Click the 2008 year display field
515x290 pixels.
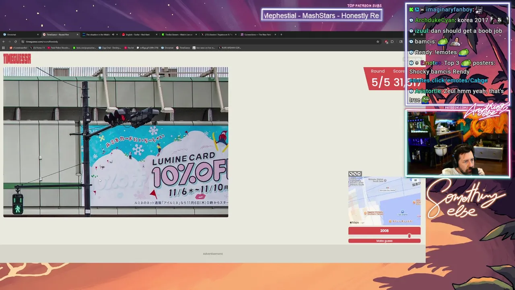coord(384,231)
